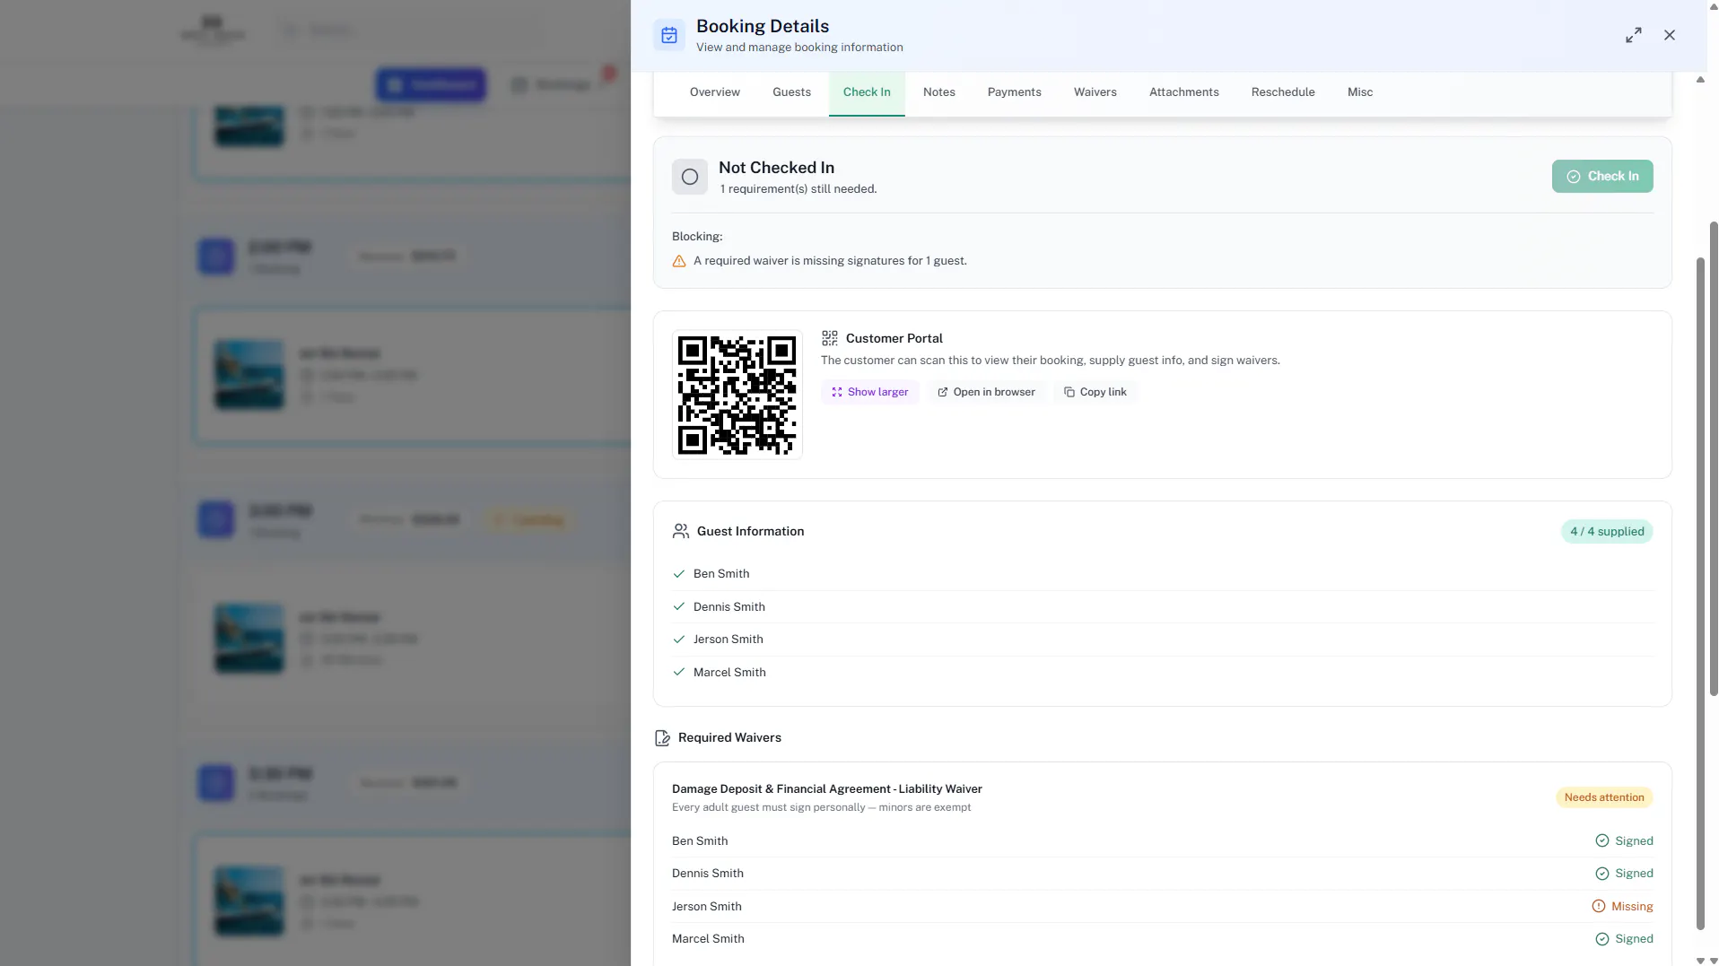Click the booking calendar icon in header
This screenshot has height=966, width=1719.
[x=669, y=35]
